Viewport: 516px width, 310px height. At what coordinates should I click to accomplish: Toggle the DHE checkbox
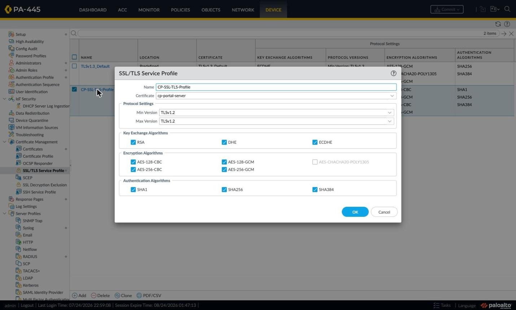[x=224, y=142]
